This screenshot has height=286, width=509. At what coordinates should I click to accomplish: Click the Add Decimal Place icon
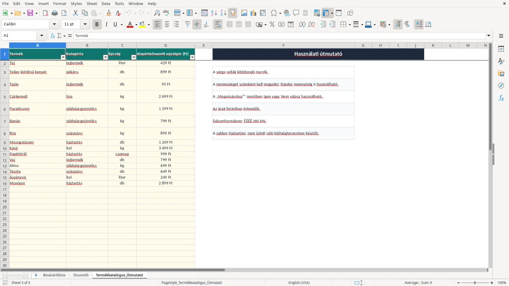[x=302, y=25]
